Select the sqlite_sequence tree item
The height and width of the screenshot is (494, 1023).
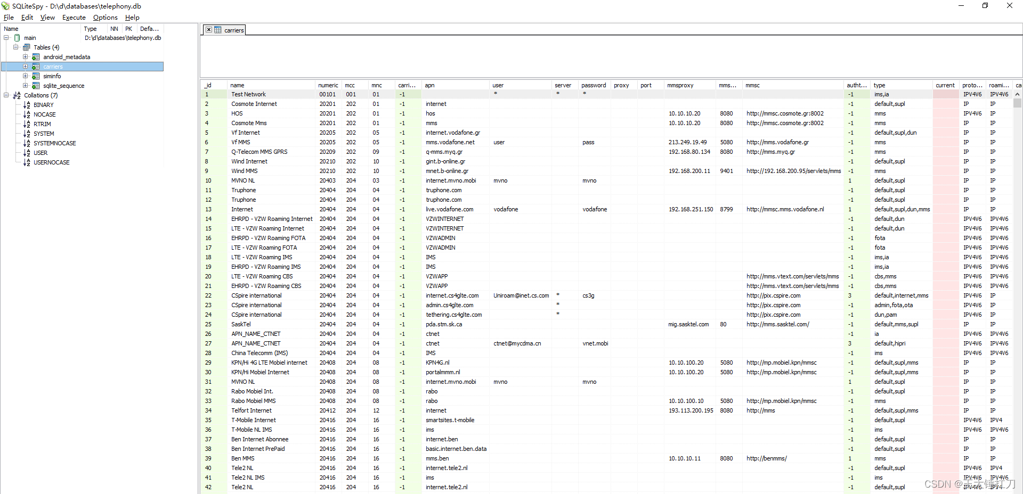[63, 86]
